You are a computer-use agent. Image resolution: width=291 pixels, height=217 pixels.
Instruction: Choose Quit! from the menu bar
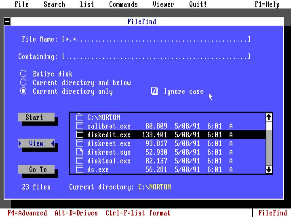pos(198,4)
